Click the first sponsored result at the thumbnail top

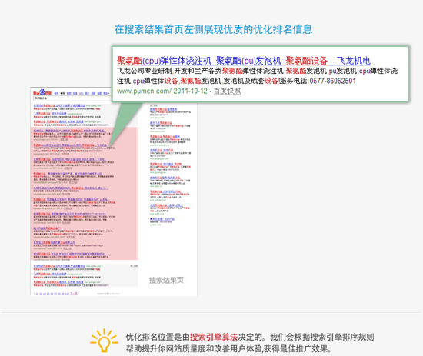point(67,107)
